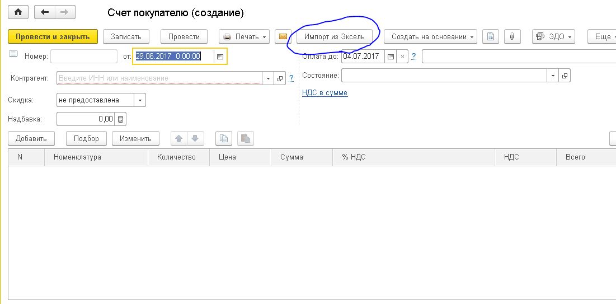This screenshot has height=304, width=616.
Task: Move row up with the up arrow
Action: point(179,138)
